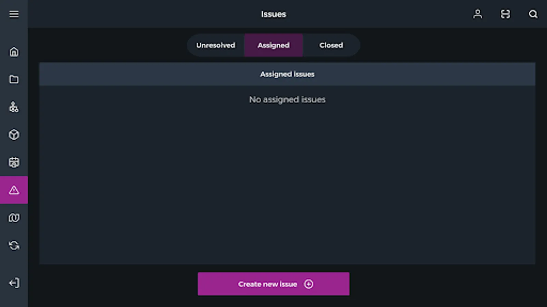This screenshot has height=307, width=547.
Task: Click the scan icon in header
Action: coord(505,14)
